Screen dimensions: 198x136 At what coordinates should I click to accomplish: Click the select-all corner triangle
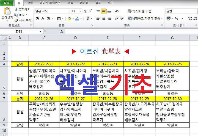pyautogui.click(x=5, y=38)
